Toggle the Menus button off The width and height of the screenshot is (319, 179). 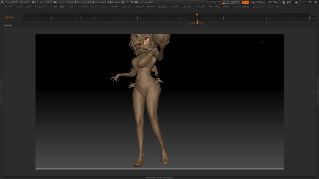(x=245, y=2)
